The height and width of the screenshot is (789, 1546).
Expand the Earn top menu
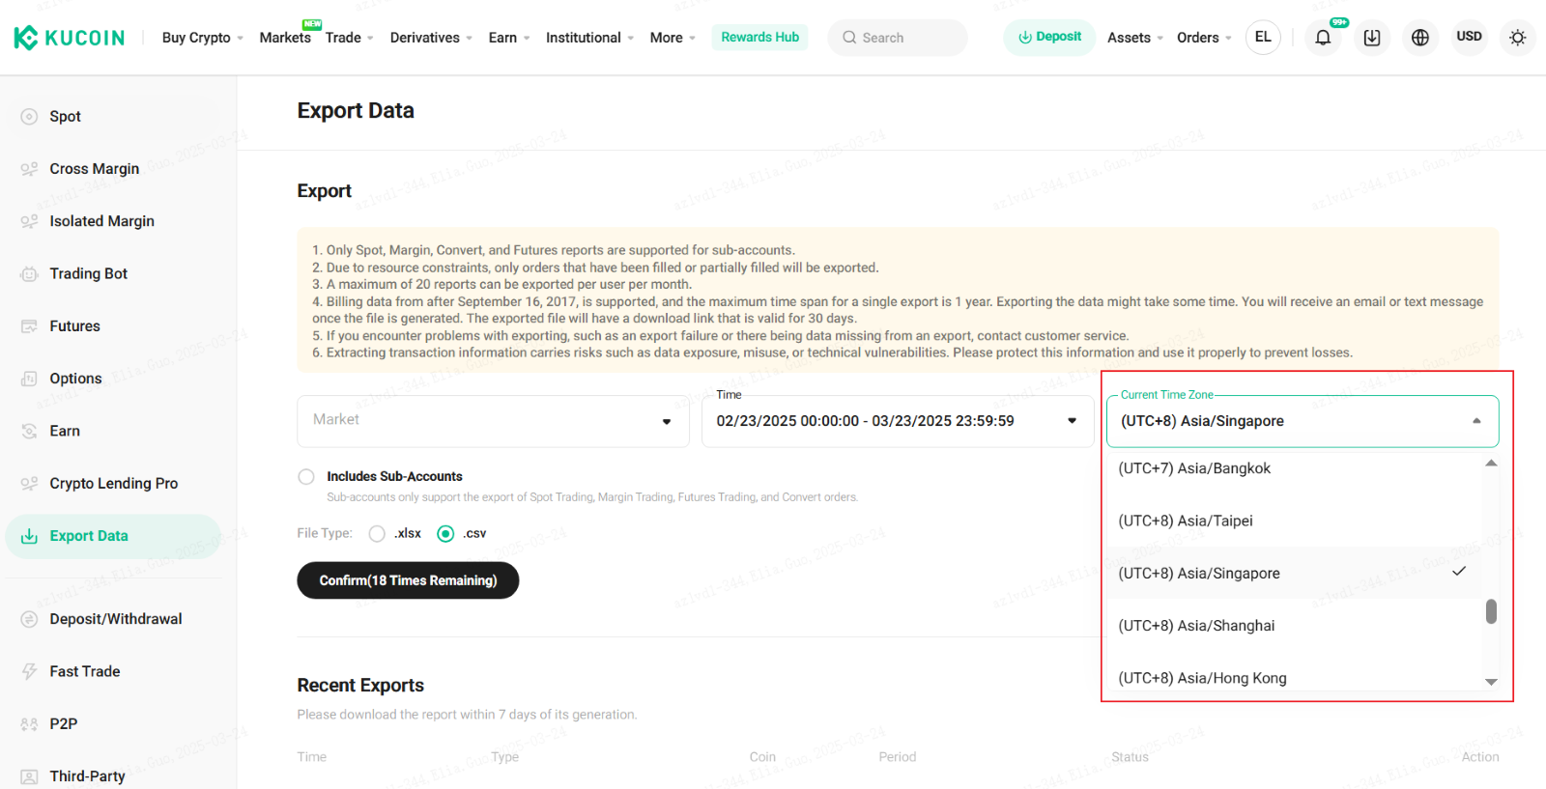point(509,38)
